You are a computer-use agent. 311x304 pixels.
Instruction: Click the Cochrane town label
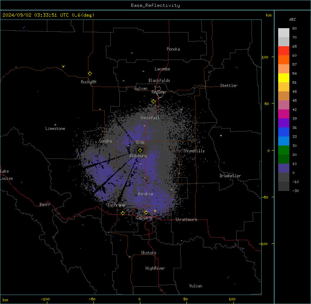point(116,205)
